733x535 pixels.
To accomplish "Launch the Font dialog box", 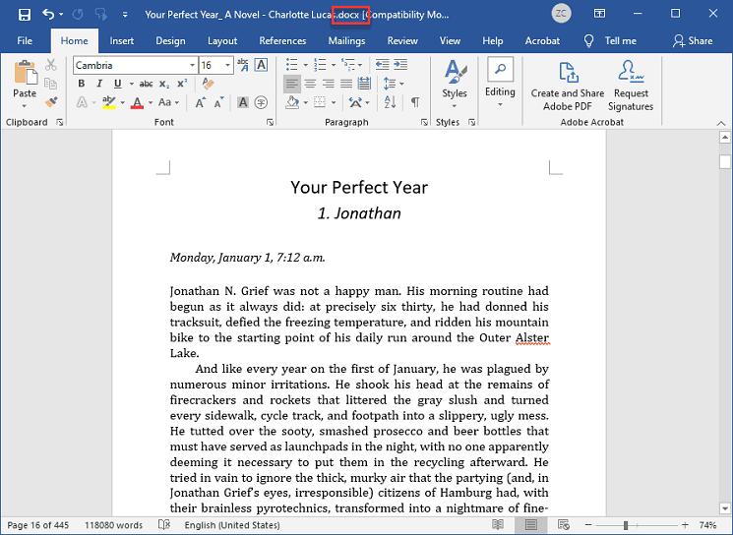I will coord(271,122).
